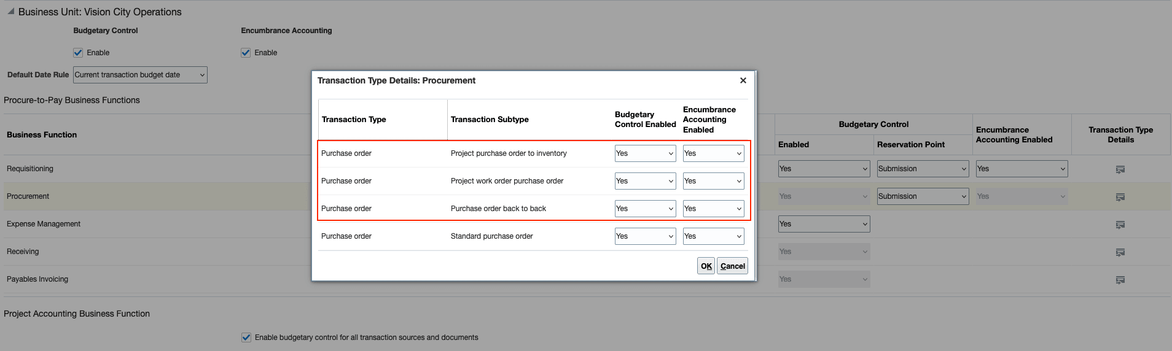Toggle budgetary control for all transaction sources checkbox

(x=246, y=337)
